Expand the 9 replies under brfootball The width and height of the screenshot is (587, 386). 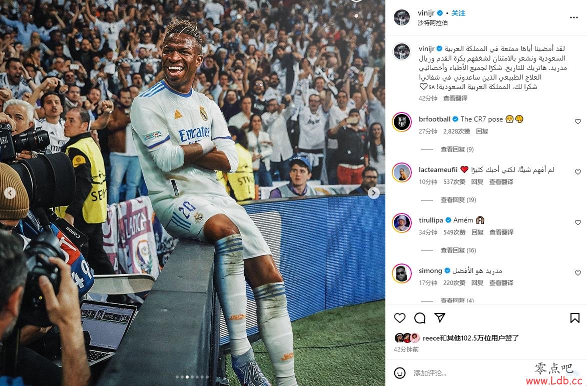click(x=457, y=149)
